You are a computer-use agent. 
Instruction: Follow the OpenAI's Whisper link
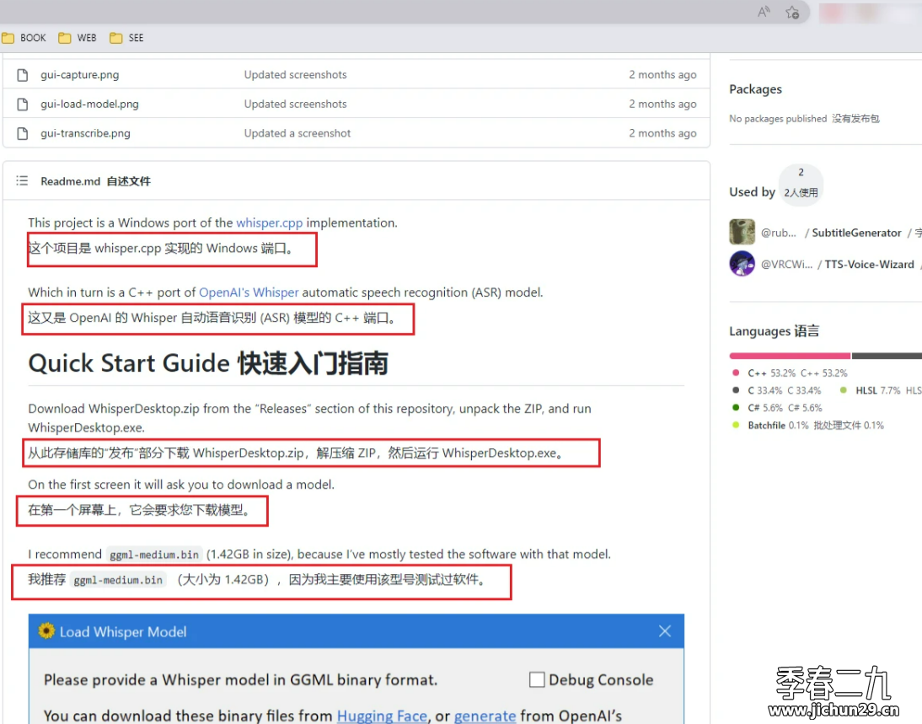coord(249,292)
